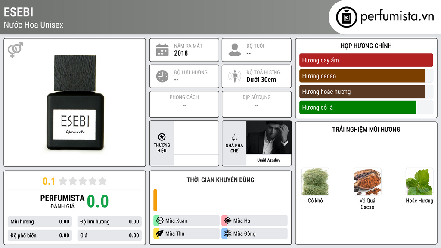Click the Mùi hương 0.00 score row
Image resolution: width=441 pixels, height=248 pixels.
[40, 222]
